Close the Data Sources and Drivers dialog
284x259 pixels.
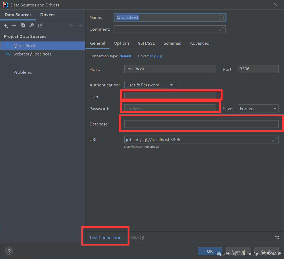(275, 5)
